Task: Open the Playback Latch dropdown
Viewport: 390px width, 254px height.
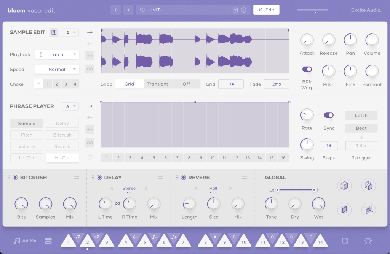Action: pos(56,54)
